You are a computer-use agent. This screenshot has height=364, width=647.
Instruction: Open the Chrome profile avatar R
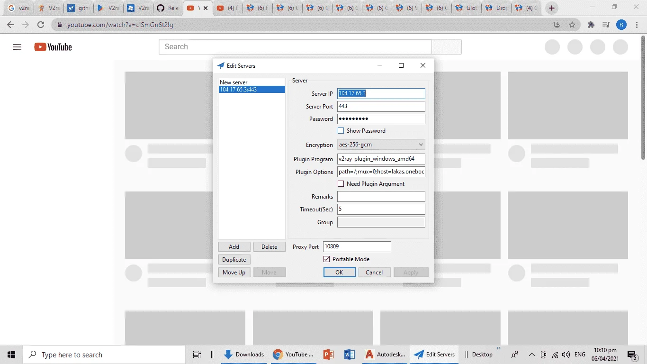pos(621,25)
